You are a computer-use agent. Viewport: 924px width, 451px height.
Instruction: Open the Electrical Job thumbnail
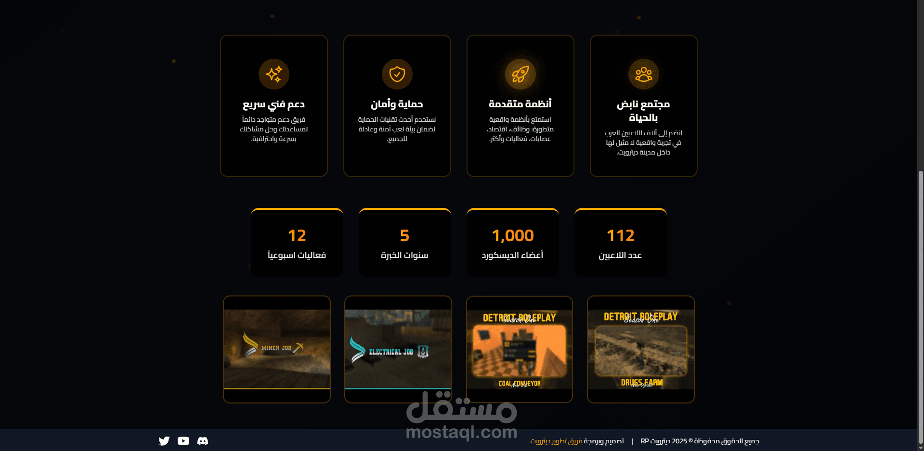tap(398, 349)
